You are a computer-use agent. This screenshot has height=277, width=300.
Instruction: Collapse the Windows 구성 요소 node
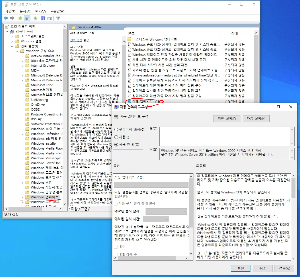tap(17, 51)
